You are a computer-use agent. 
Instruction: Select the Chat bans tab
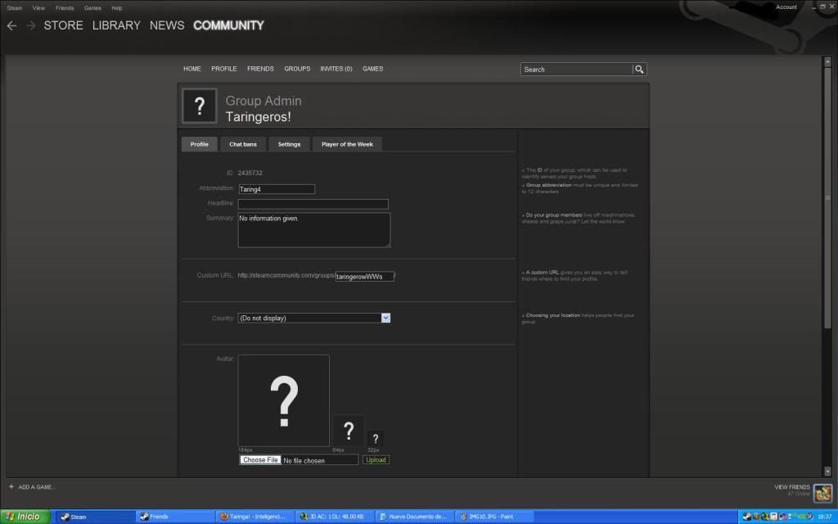243,144
